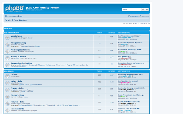Click the phpBB logo
183x114 pixels.
[x=15, y=9]
